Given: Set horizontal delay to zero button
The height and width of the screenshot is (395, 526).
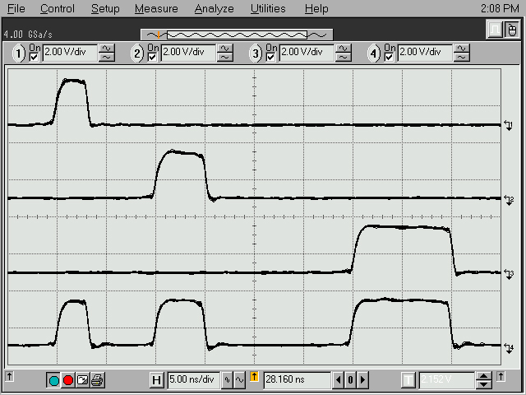Looking at the screenshot, I should [349, 379].
